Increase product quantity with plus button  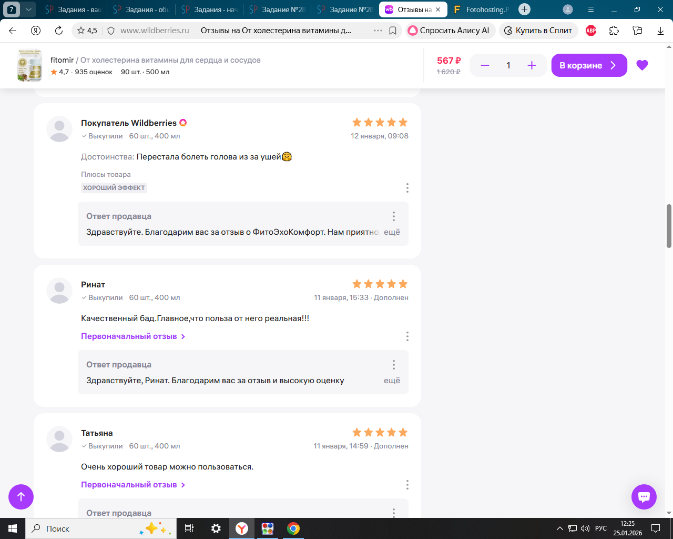[x=532, y=65]
